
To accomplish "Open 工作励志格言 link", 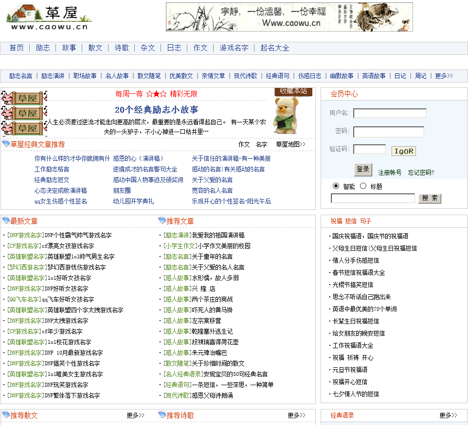I will [x=52, y=170].
